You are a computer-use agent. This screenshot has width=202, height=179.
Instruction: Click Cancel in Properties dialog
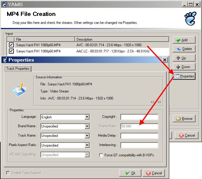coord(154,173)
